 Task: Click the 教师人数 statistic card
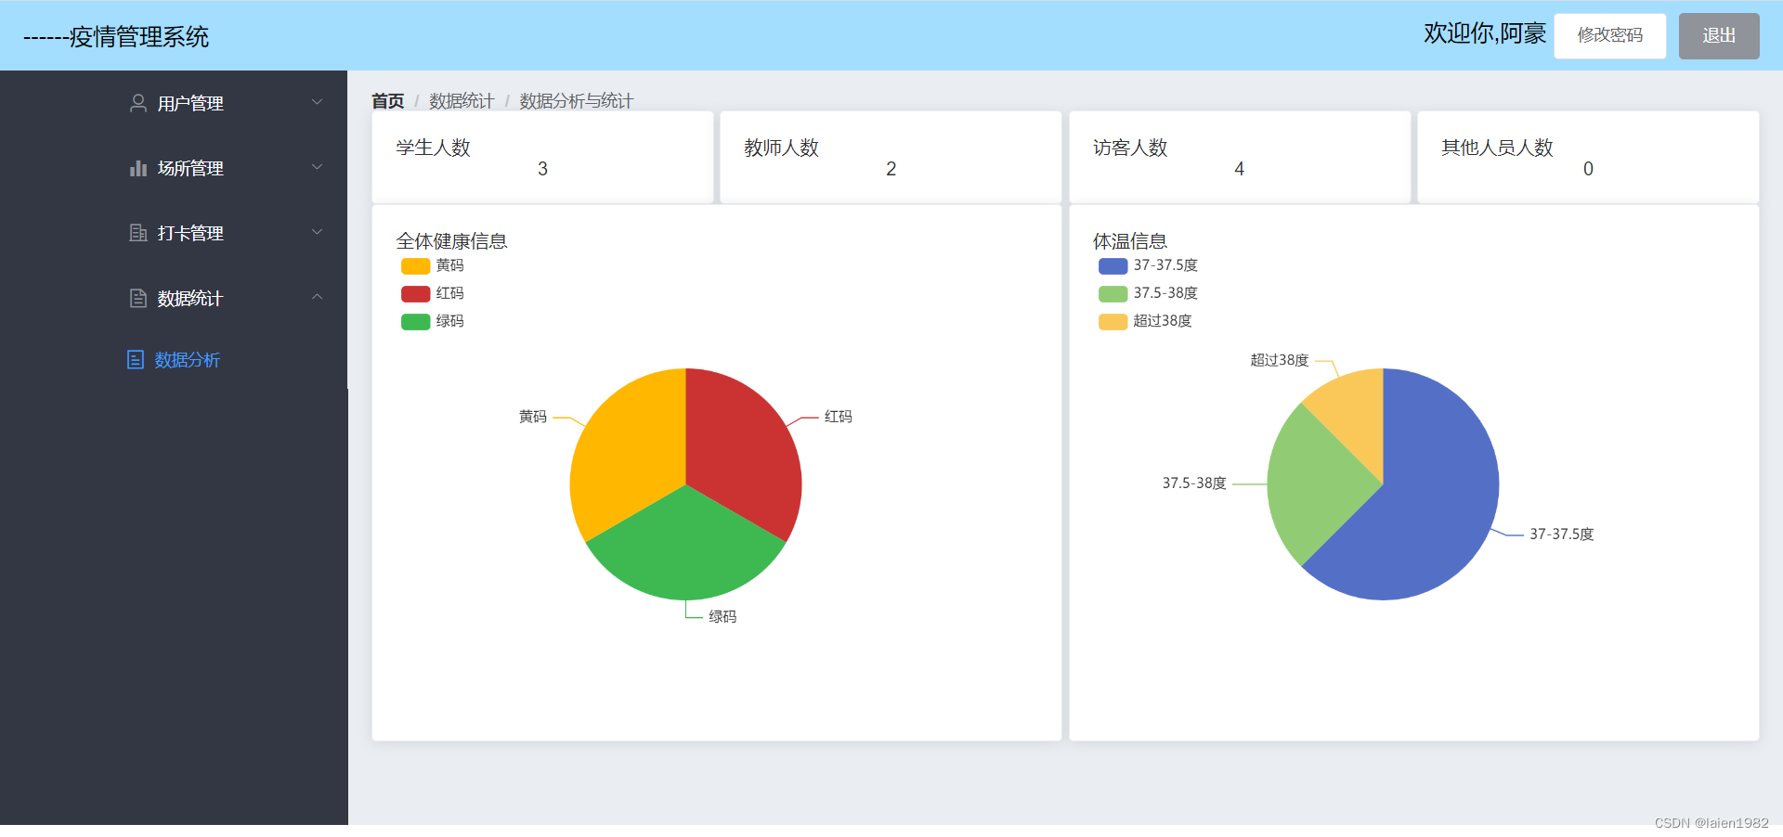pos(891,157)
